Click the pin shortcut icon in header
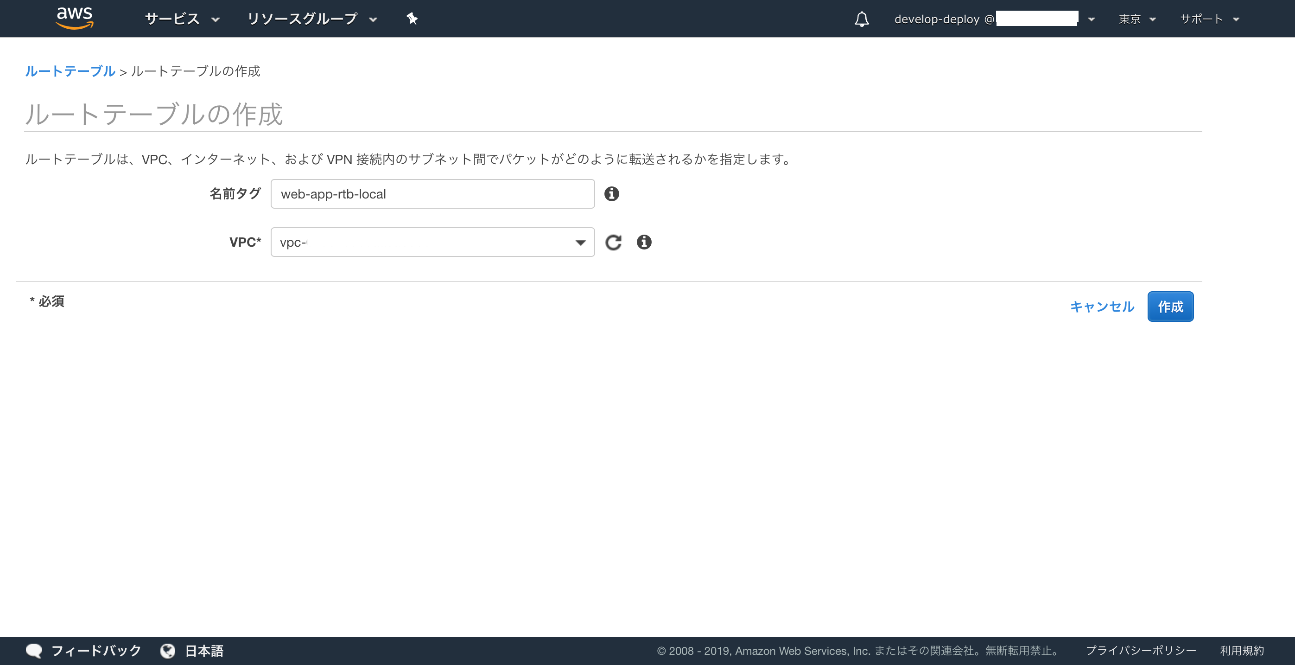Screen dimensions: 1295x665 (x=412, y=19)
